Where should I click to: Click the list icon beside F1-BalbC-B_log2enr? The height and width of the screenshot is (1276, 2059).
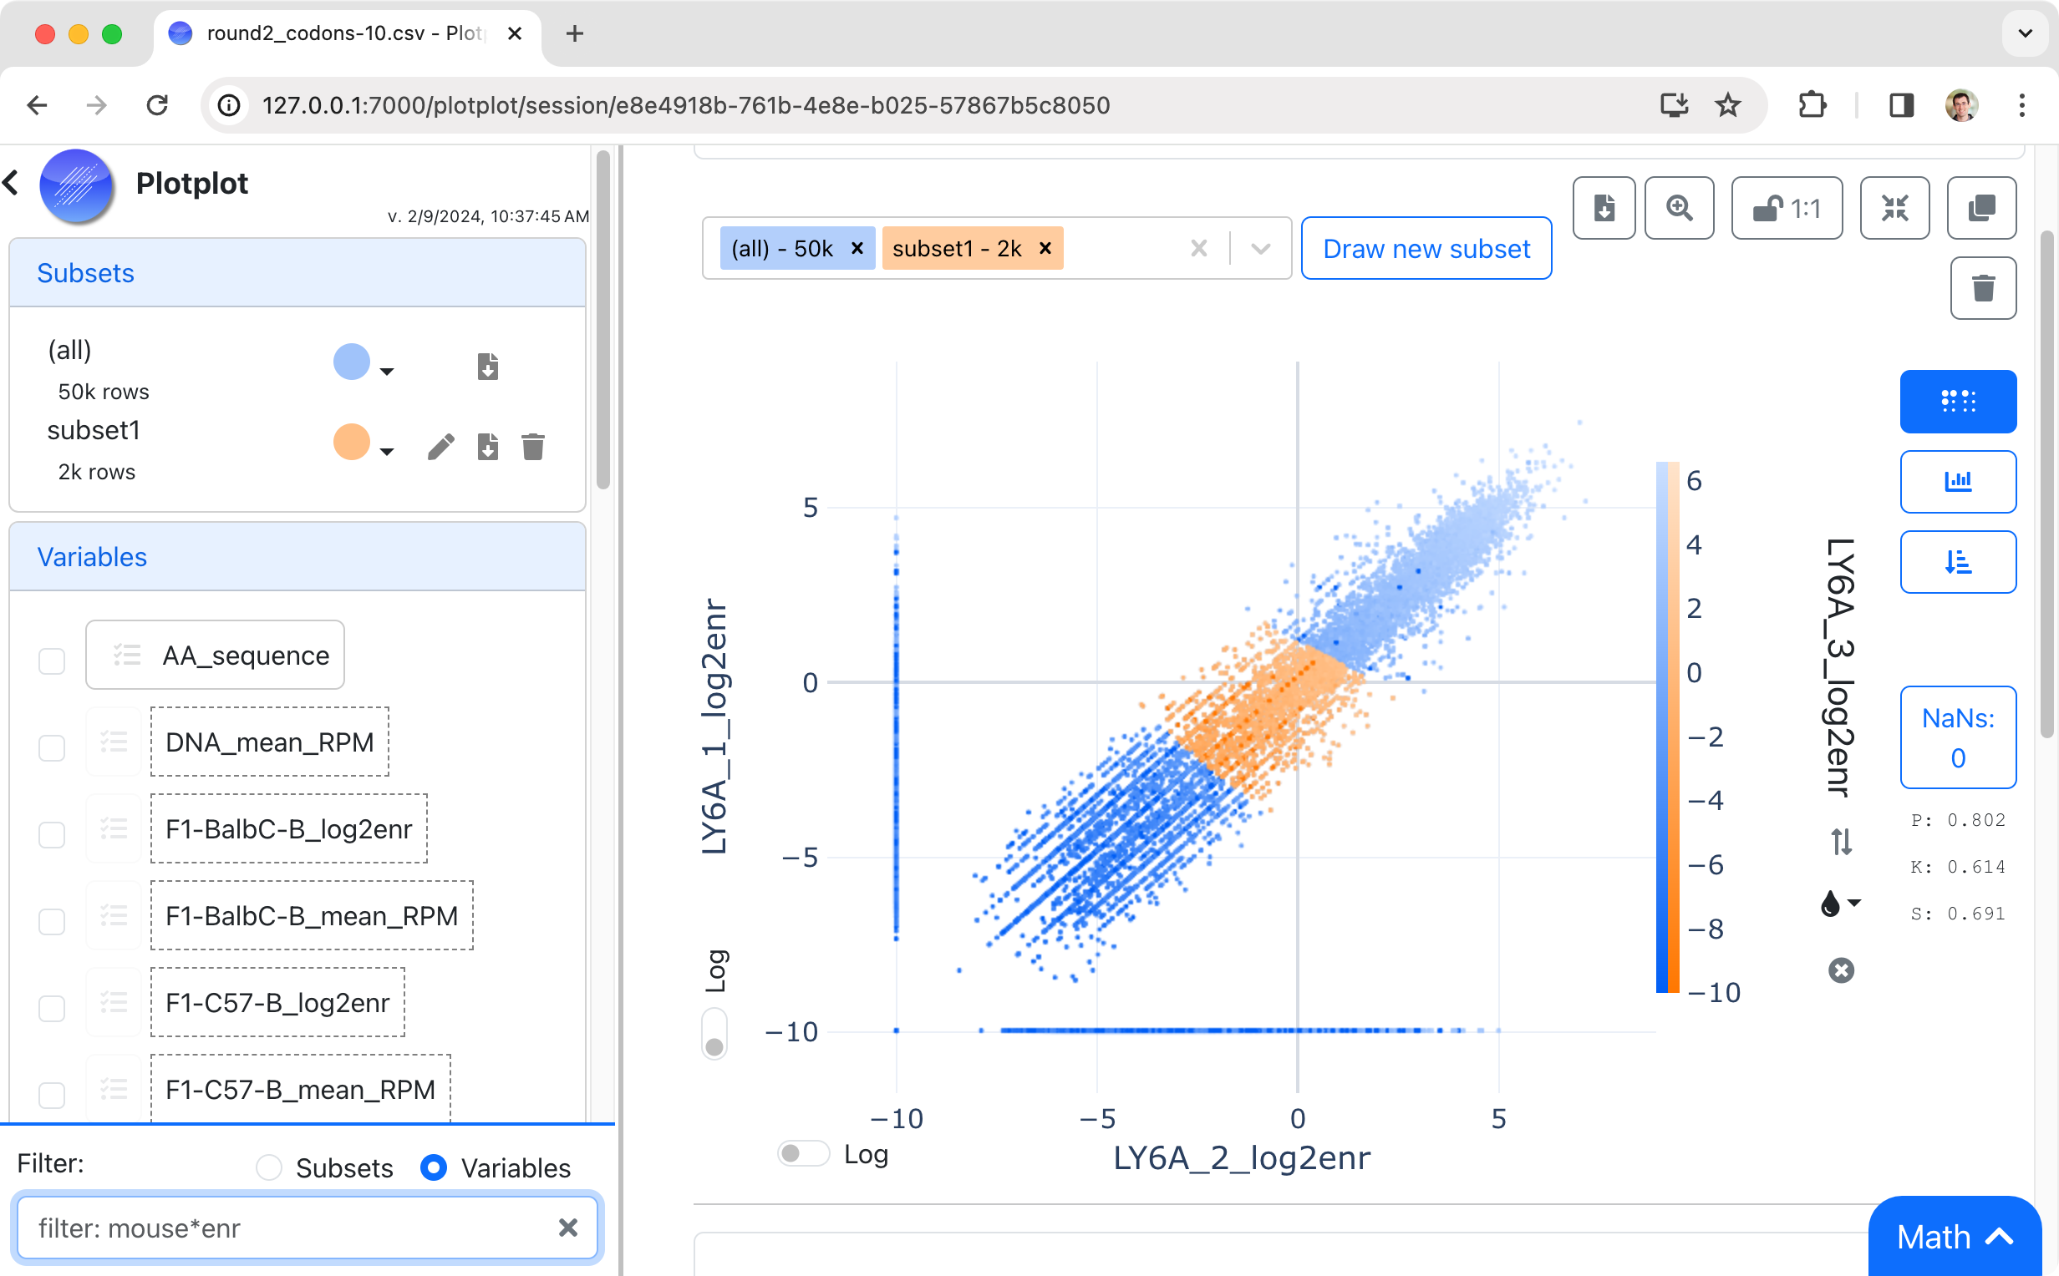[114, 828]
